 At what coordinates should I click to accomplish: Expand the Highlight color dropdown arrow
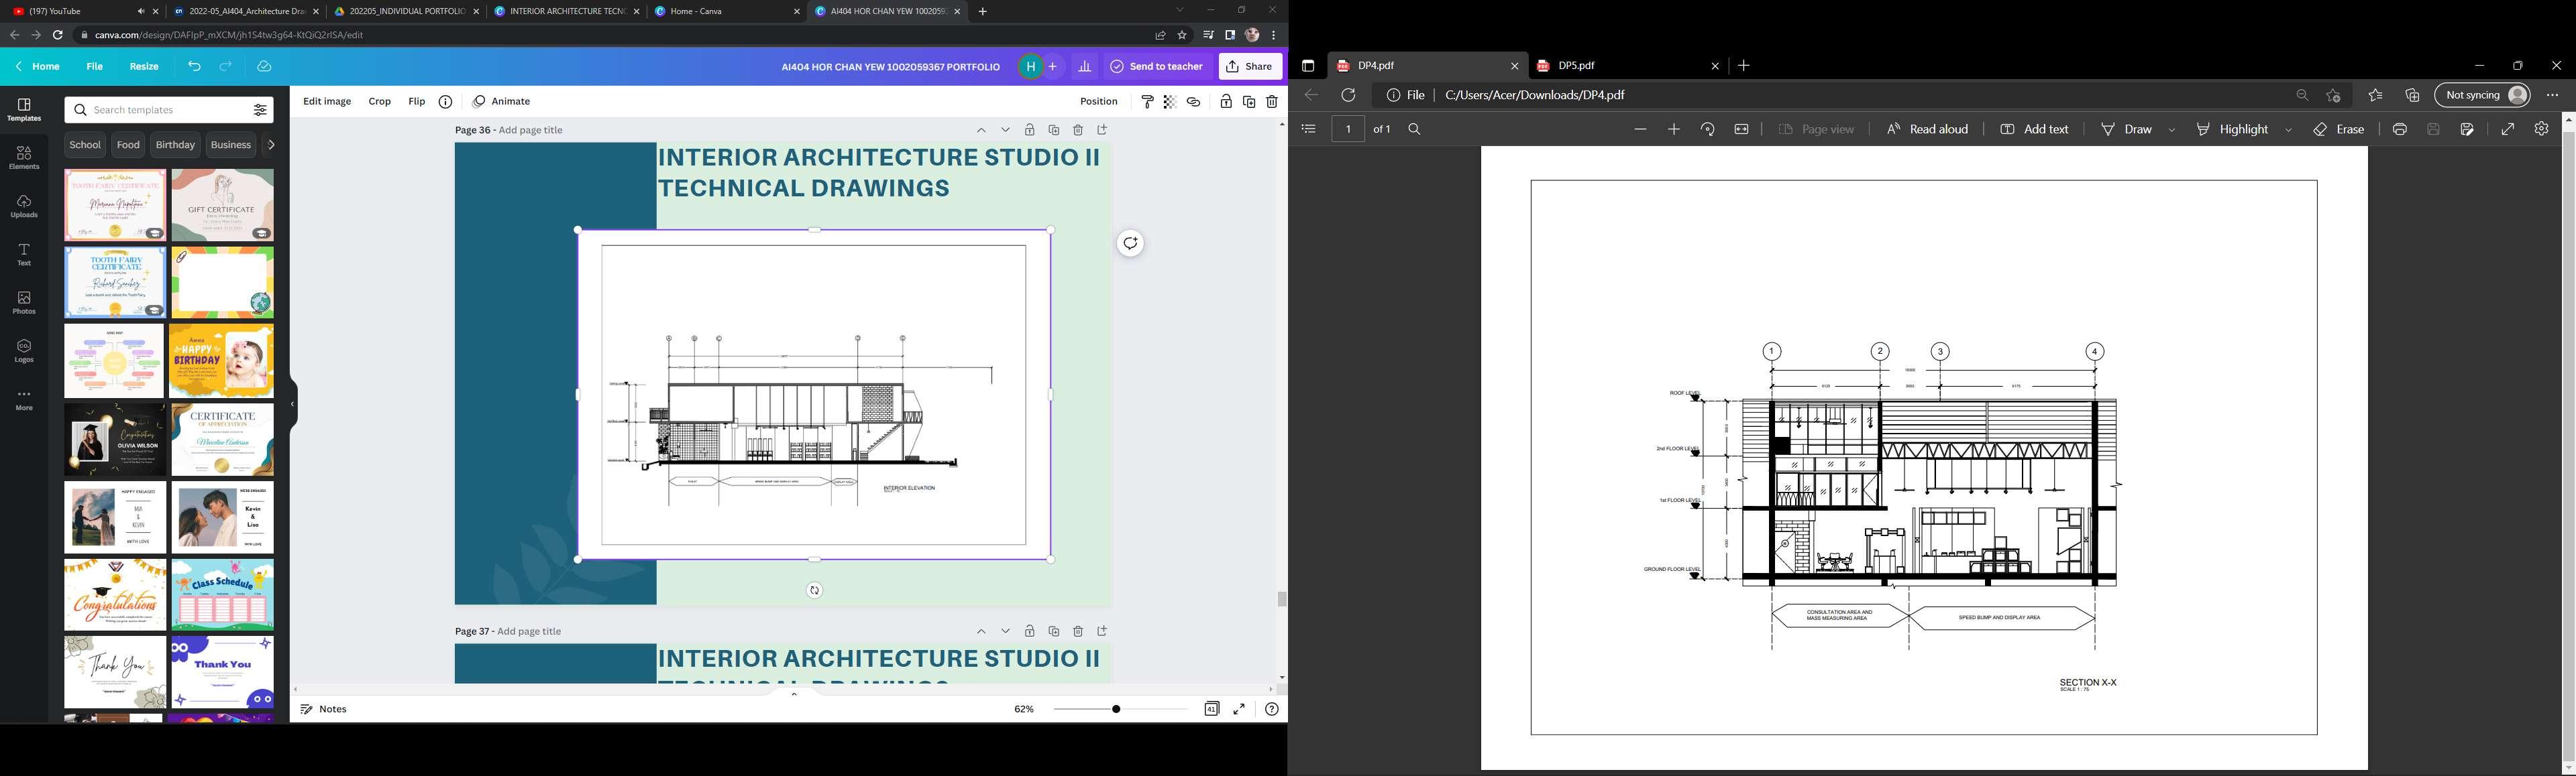pyautogui.click(x=2288, y=130)
